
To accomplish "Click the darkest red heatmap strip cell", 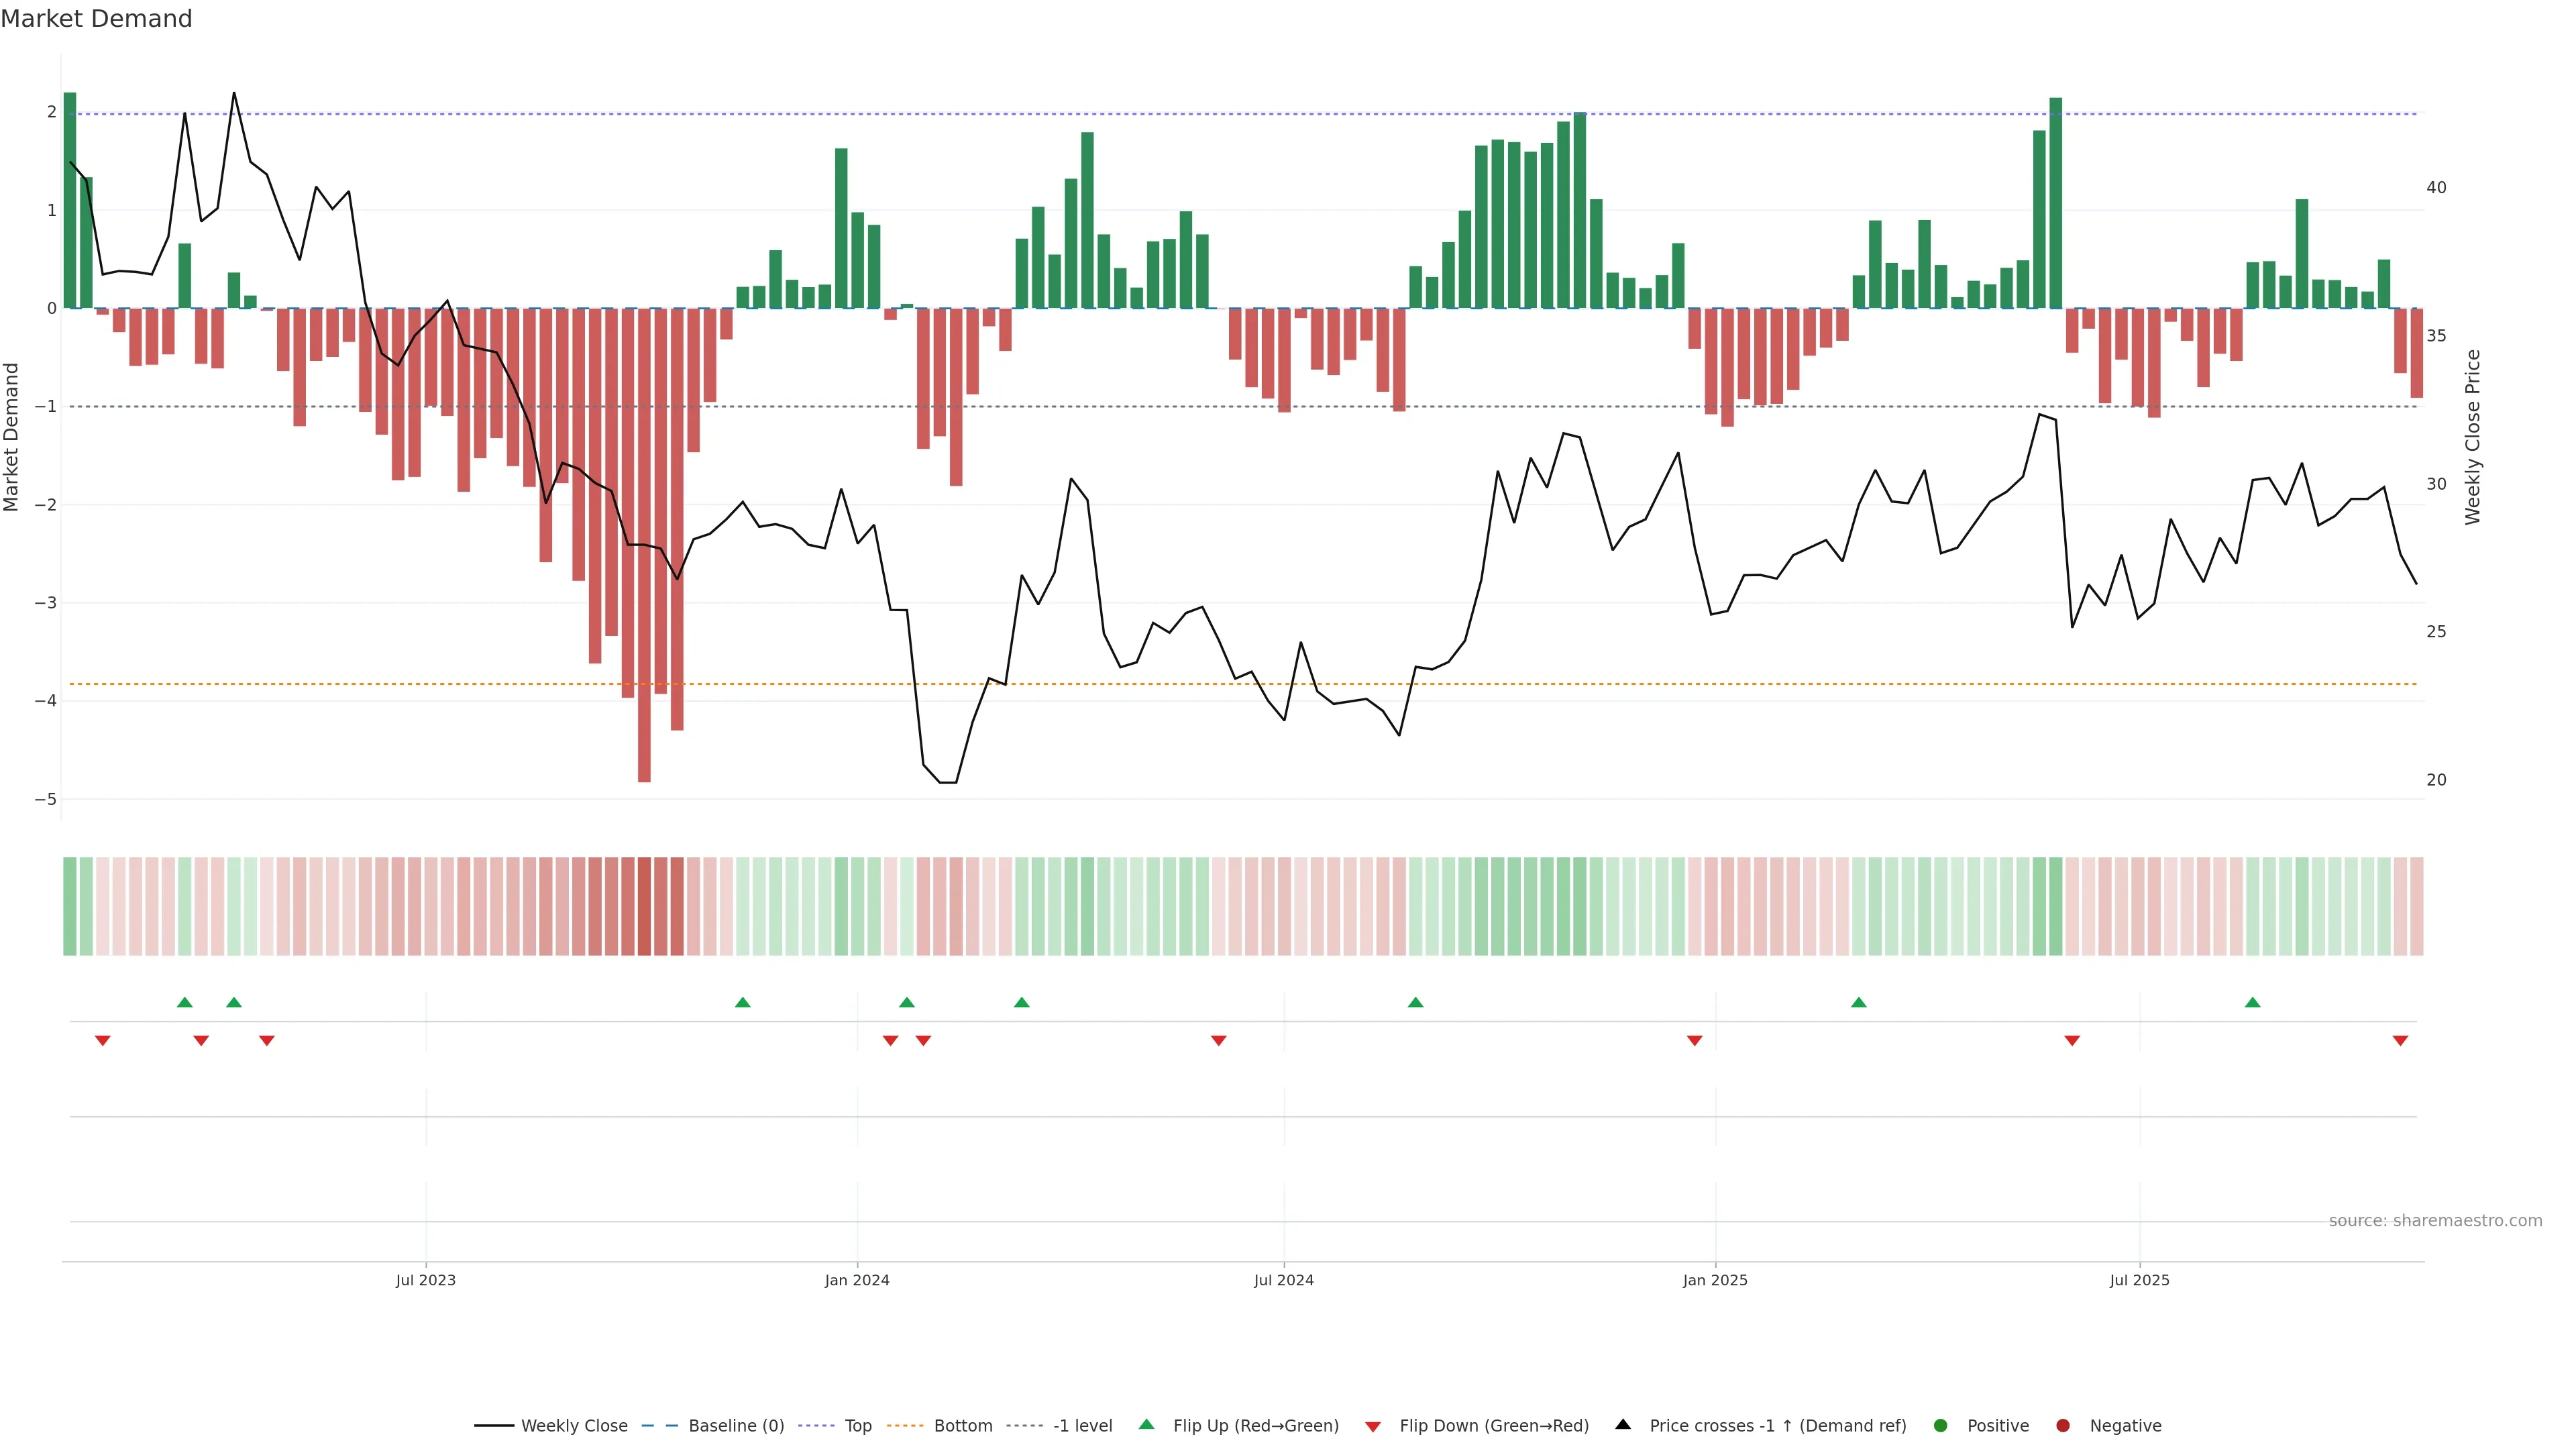I will click(x=644, y=906).
